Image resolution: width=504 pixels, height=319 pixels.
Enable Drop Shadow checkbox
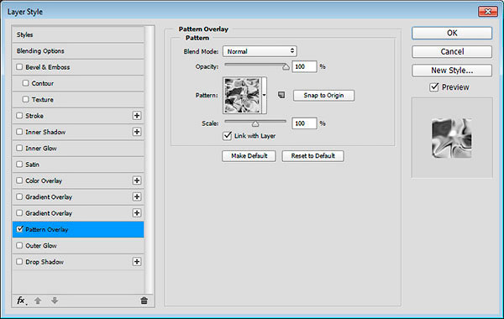point(19,262)
